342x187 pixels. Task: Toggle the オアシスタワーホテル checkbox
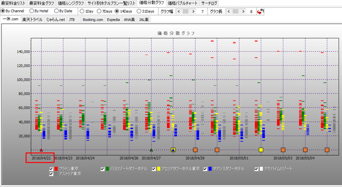205,169
